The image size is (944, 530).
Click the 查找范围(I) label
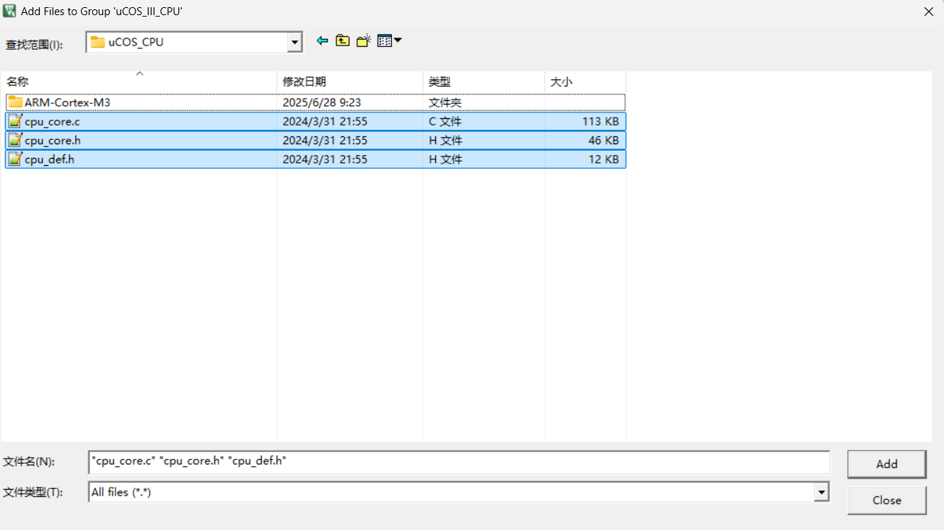[34, 45]
